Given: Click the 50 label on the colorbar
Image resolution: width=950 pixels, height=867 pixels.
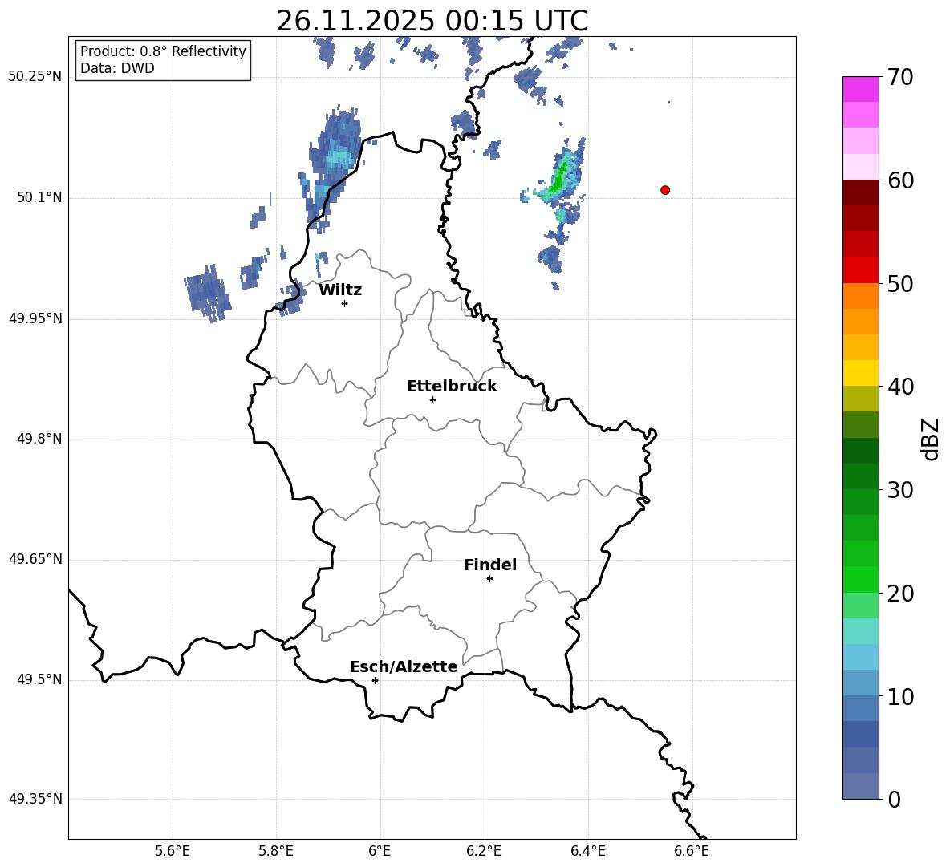Looking at the screenshot, I should click(x=900, y=283).
